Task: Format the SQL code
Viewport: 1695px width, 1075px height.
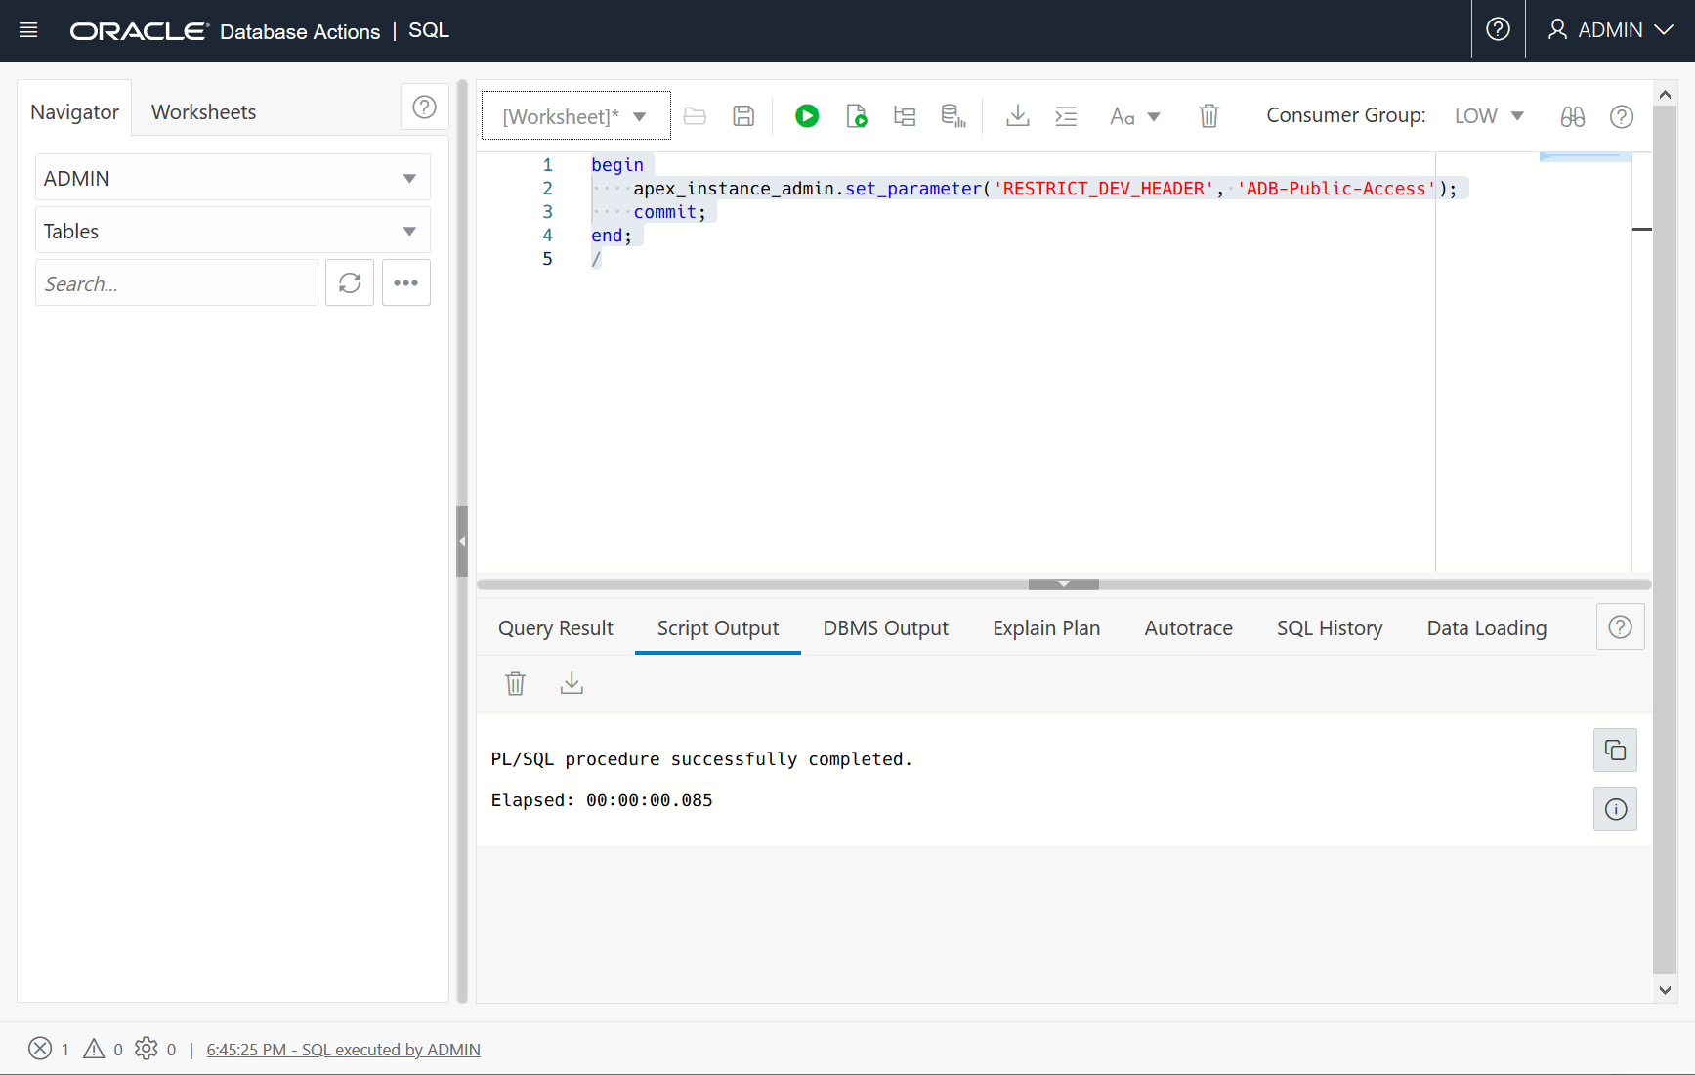Action: pos(1066,115)
